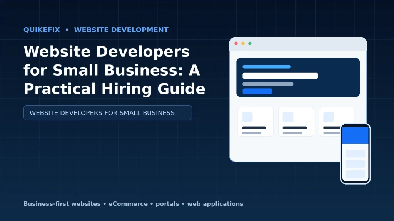The height and width of the screenshot is (221, 394).
Task: Click the blue button in the mockup hero banner
Action: 257,91
